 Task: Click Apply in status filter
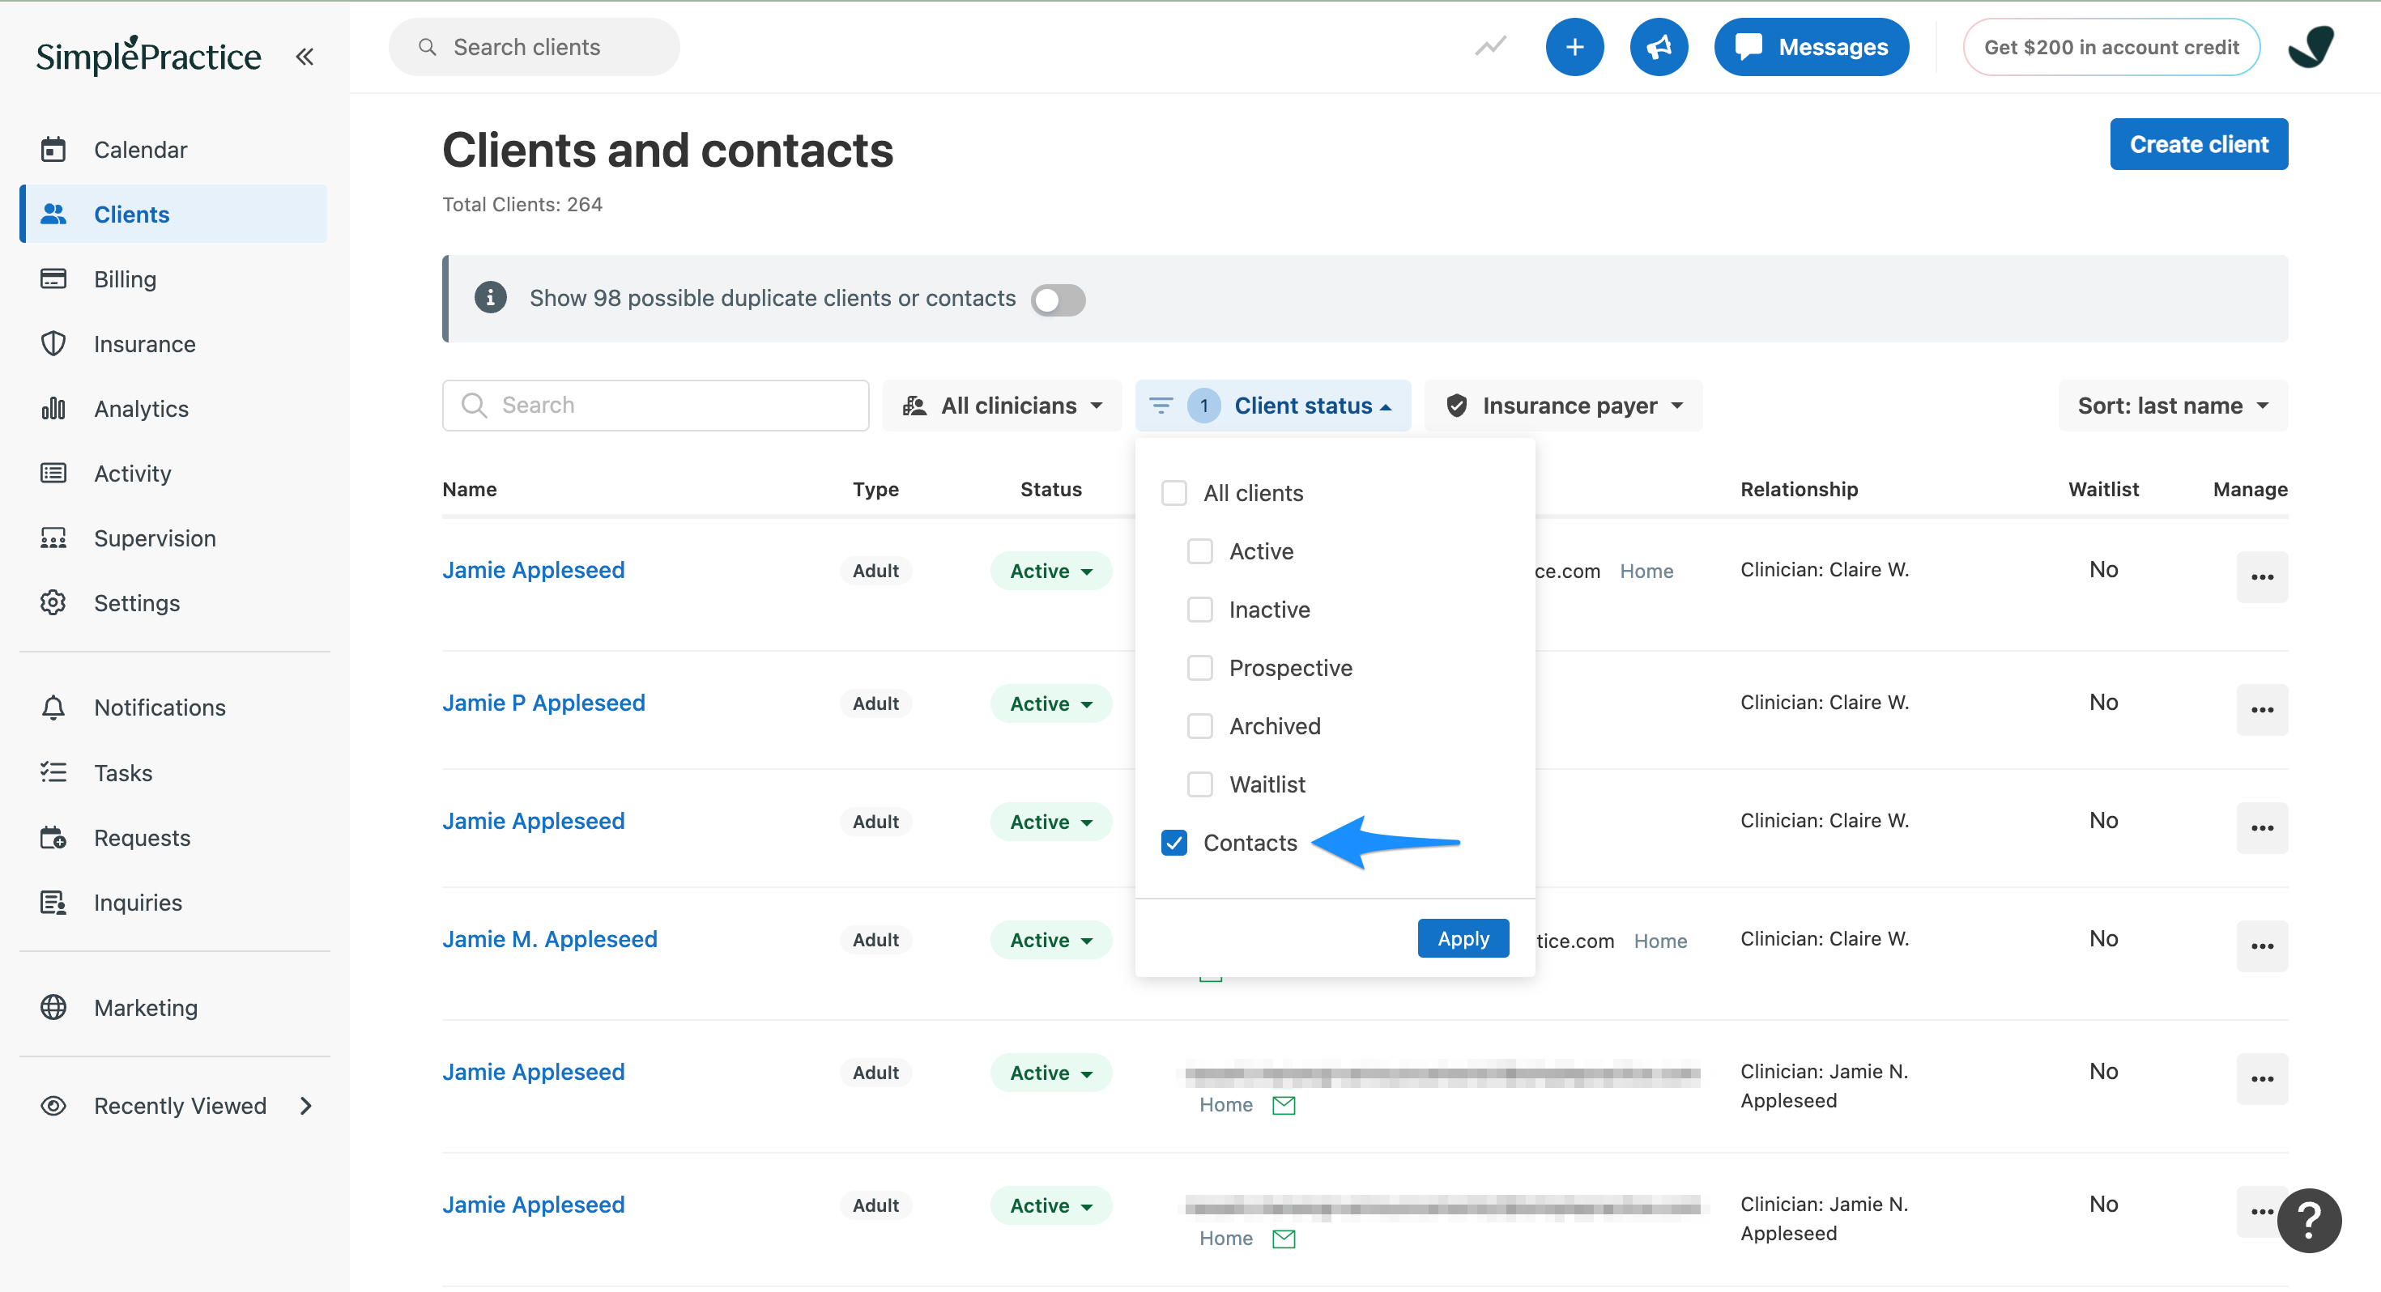point(1463,938)
